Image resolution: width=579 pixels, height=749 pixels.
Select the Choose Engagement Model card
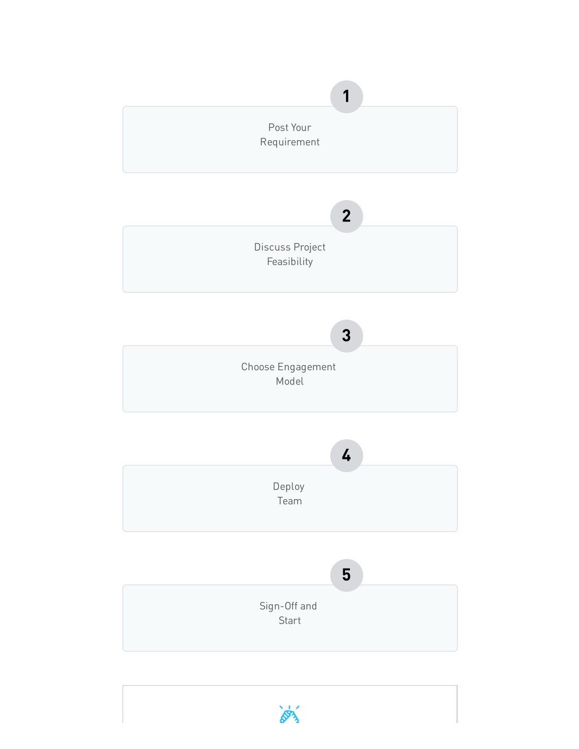(x=290, y=379)
